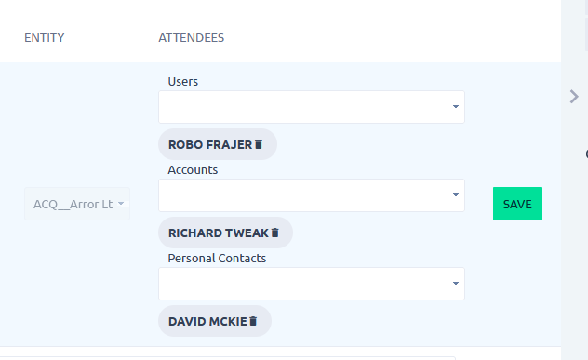Click the ATTENDEES column header
The image size is (588, 360).
point(192,38)
